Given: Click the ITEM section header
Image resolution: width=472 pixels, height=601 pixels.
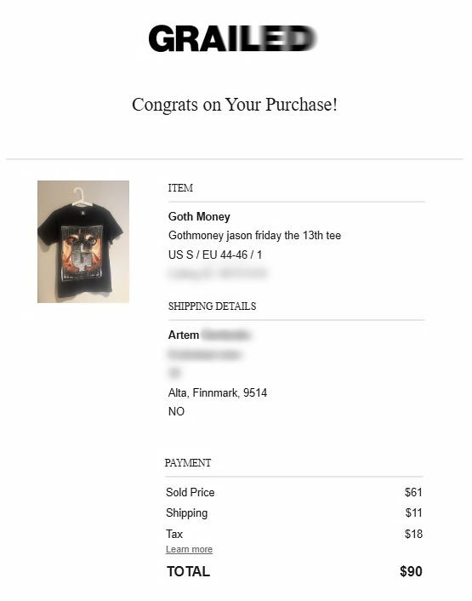Looking at the screenshot, I should click(180, 188).
